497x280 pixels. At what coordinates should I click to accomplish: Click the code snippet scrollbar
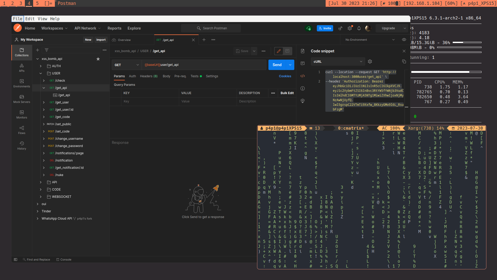pyautogui.click(x=406, y=107)
